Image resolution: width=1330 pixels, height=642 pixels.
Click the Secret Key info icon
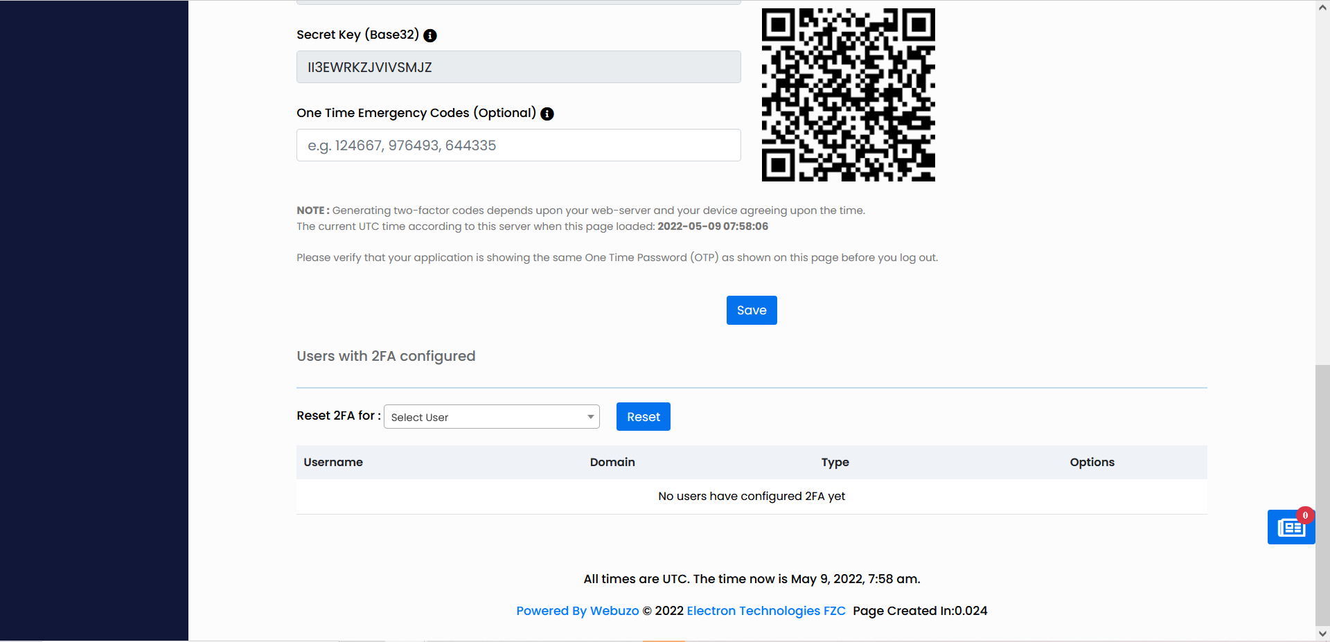(x=430, y=35)
